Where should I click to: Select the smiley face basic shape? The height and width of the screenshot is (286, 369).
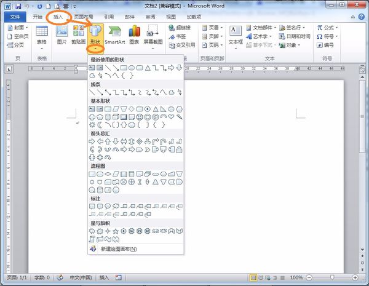tap(140, 117)
